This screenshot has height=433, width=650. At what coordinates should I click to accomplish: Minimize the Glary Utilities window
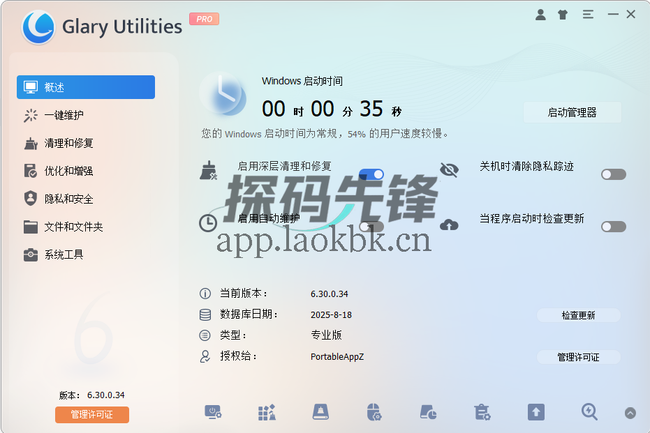point(613,15)
